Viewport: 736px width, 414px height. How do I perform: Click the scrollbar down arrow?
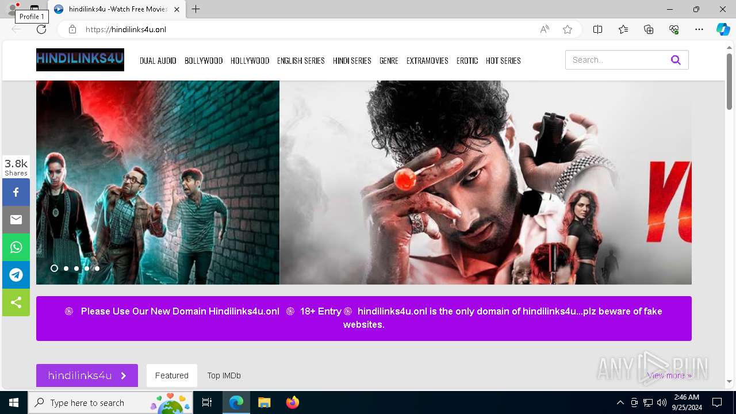729,381
